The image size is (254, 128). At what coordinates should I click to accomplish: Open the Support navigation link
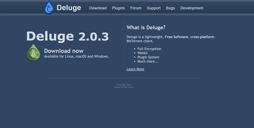point(154,8)
